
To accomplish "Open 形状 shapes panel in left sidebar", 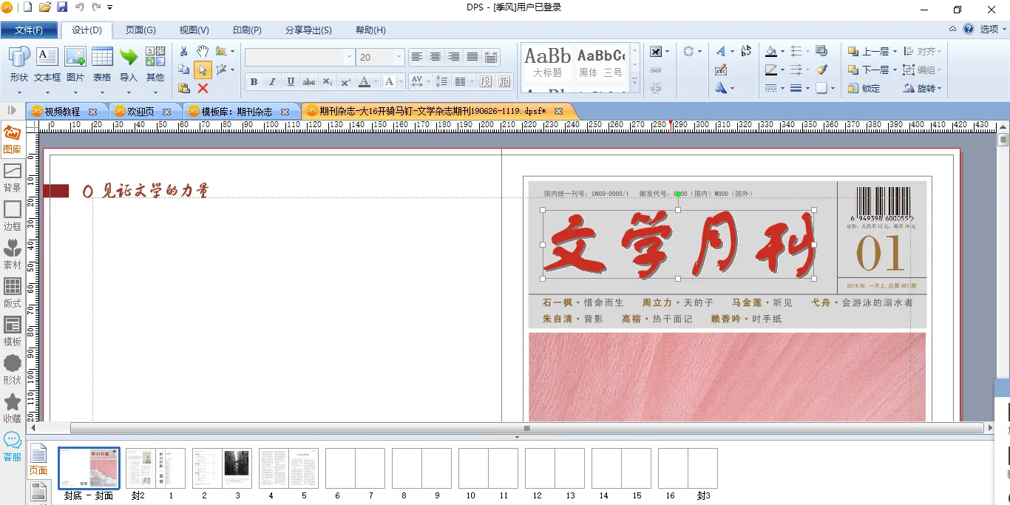I will (x=13, y=370).
